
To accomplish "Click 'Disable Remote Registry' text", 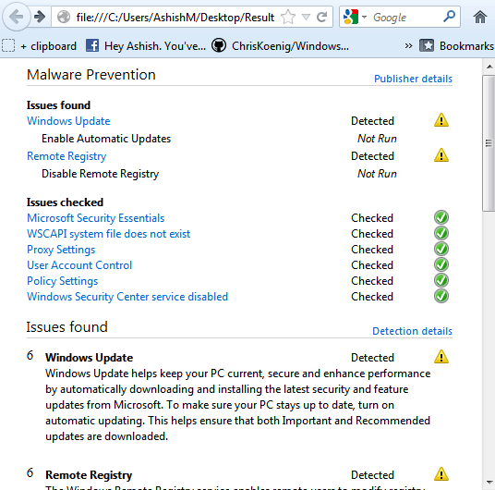I will pos(100,174).
